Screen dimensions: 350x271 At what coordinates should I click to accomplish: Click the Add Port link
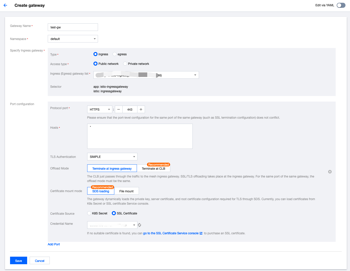pos(54,244)
